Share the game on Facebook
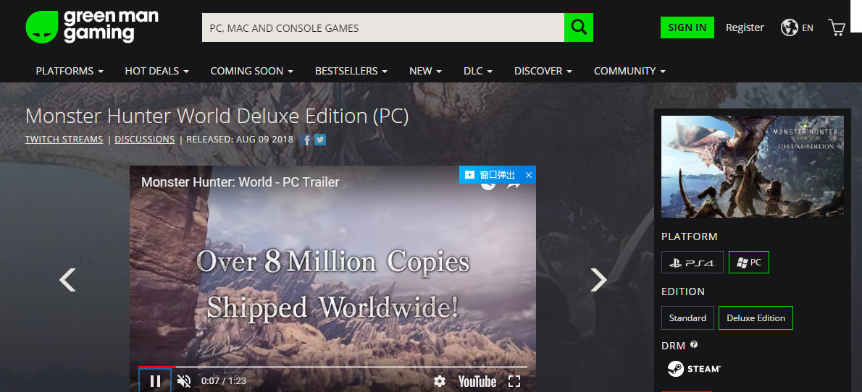This screenshot has width=862, height=392. [306, 140]
